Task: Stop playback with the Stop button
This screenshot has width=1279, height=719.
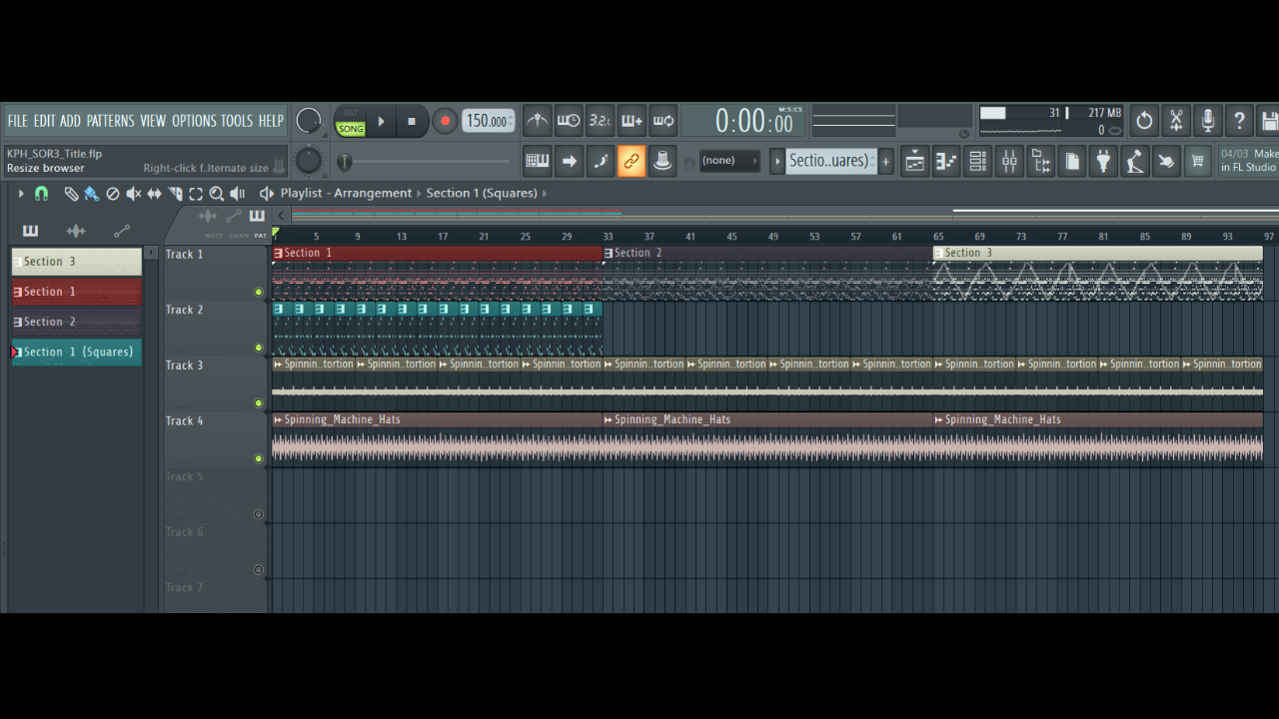Action: pos(412,122)
